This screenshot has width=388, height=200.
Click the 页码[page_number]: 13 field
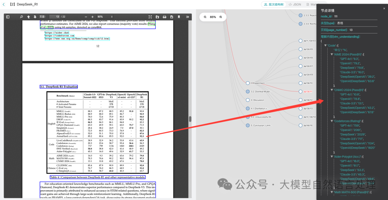tap(337, 30)
